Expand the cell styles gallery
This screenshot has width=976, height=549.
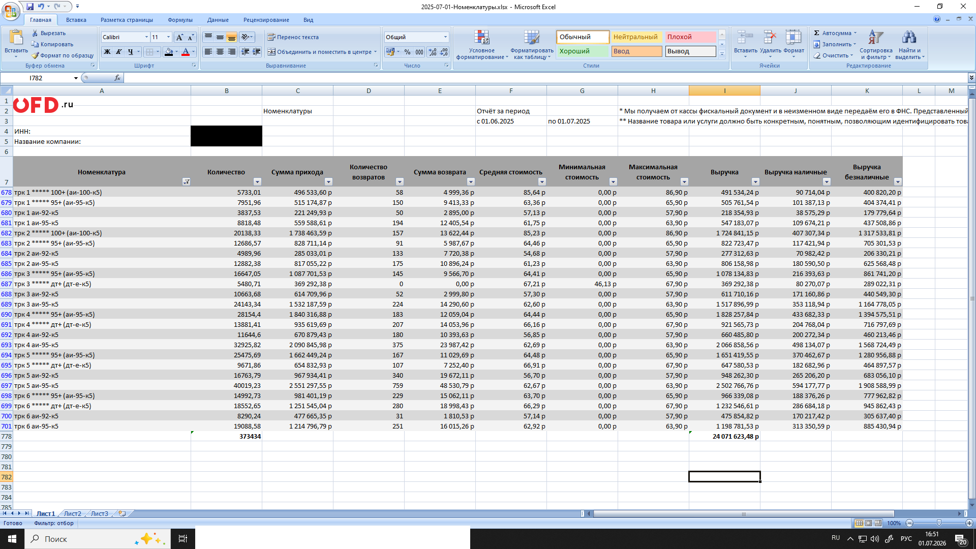coord(722,54)
